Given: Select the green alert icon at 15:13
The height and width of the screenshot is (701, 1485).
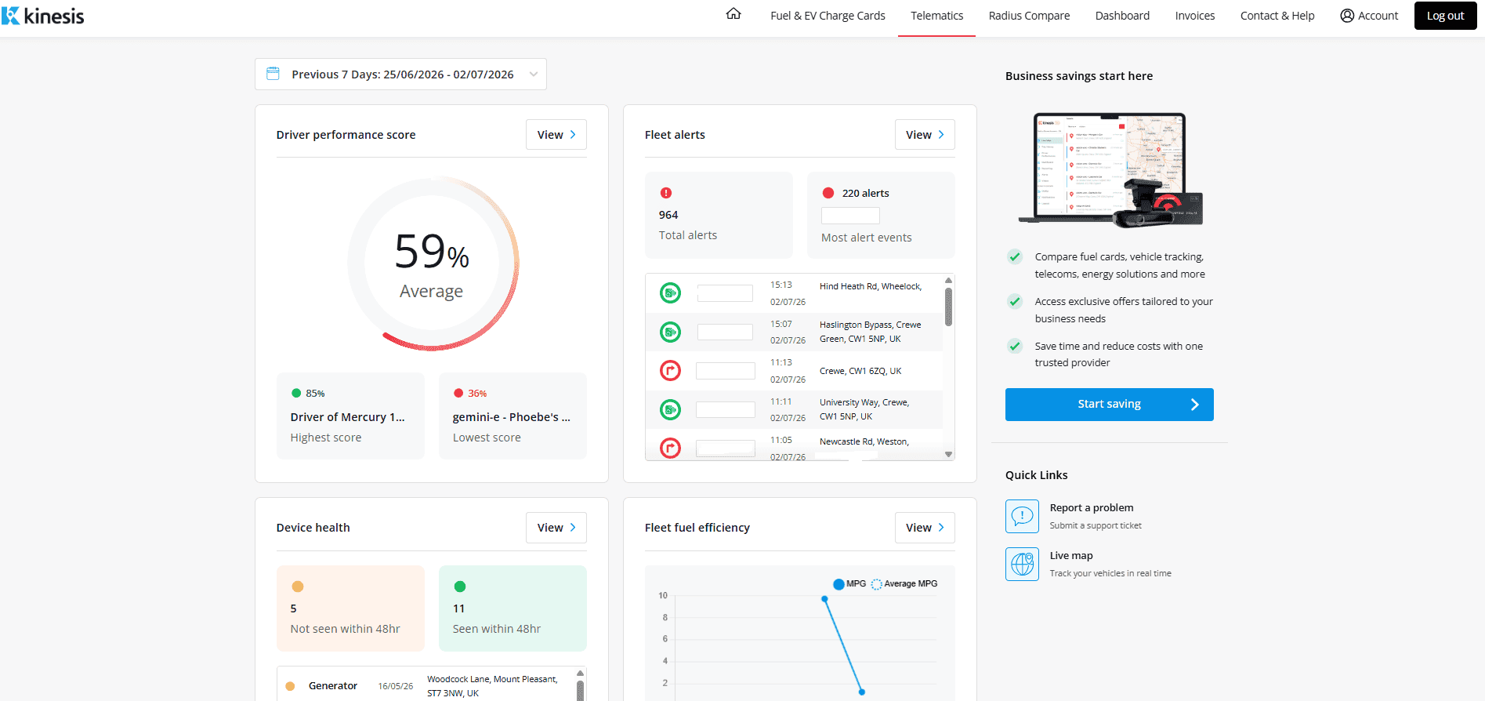Looking at the screenshot, I should [670, 293].
